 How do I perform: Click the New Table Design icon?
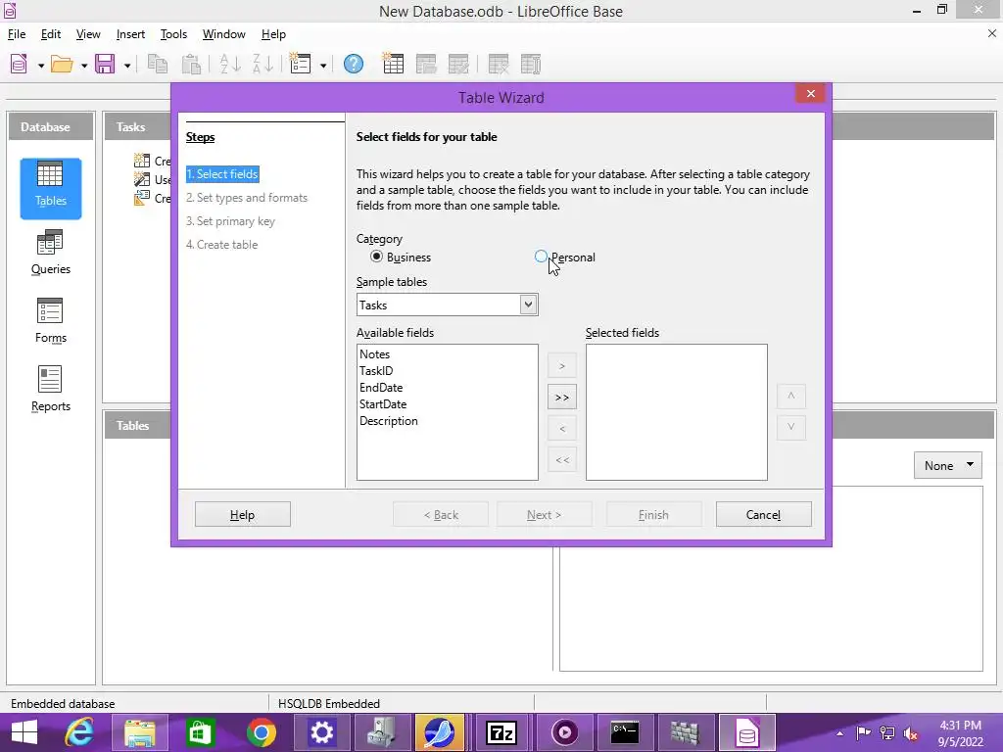393,64
